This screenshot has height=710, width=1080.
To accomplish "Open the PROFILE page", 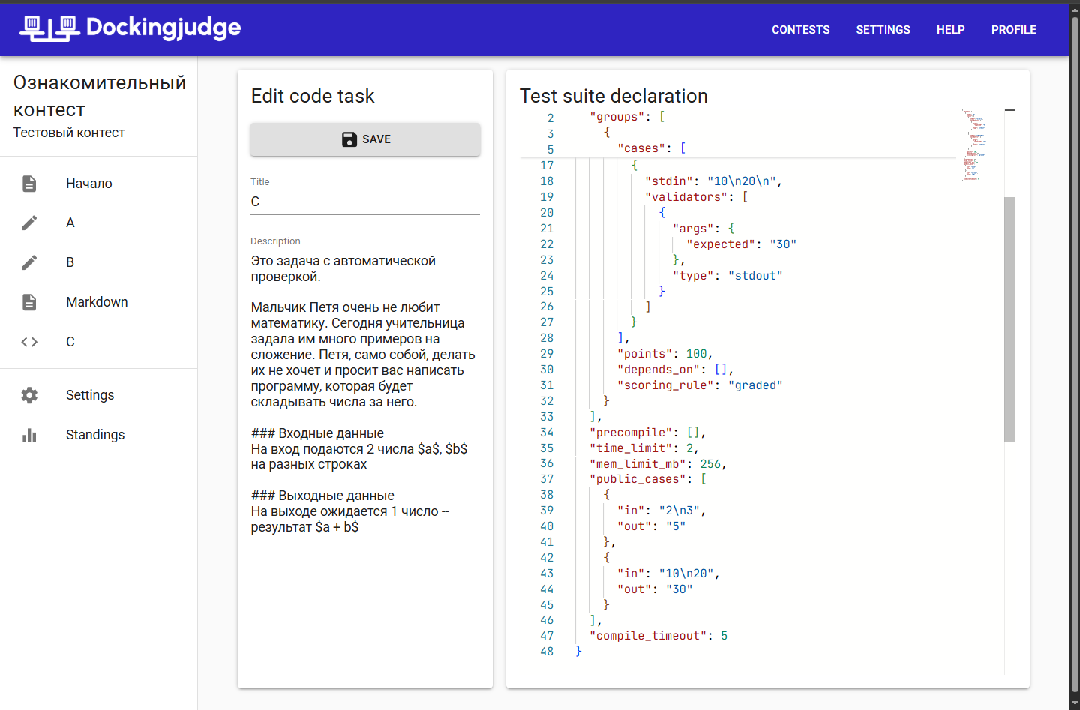I will (1013, 30).
